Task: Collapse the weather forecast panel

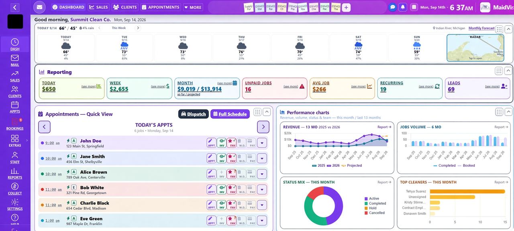Action: pos(508,29)
